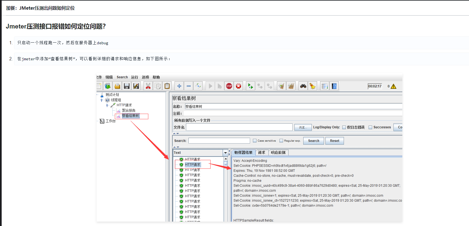Collapse the HTTP请求 node handle in test plan
The width and height of the screenshot is (469, 226).
[107, 105]
